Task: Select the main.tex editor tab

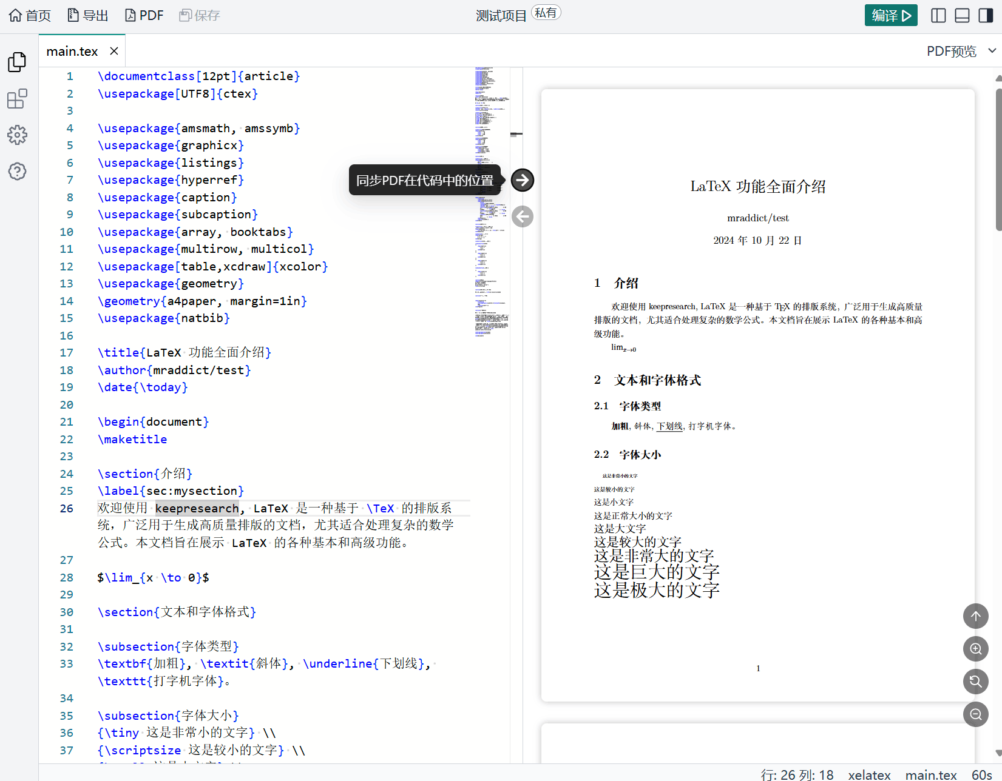Action: pyautogui.click(x=72, y=52)
